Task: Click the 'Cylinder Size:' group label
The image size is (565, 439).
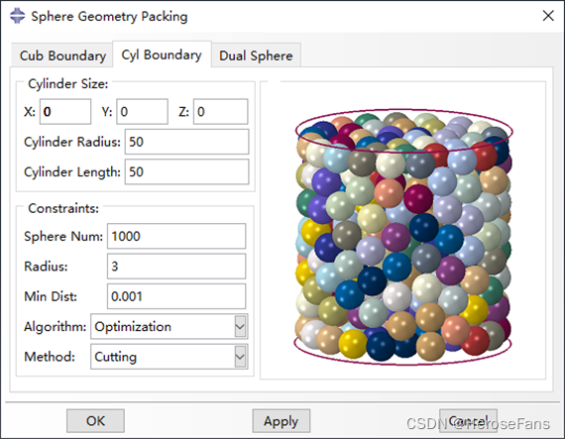Action: pyautogui.click(x=67, y=83)
